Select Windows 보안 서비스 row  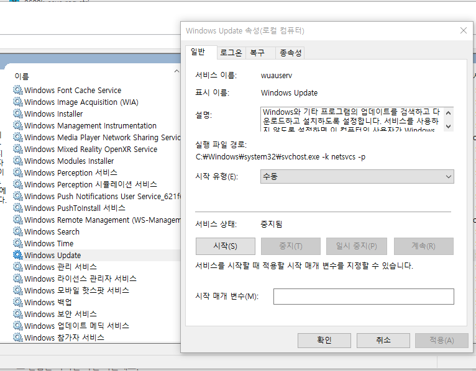coord(96,314)
